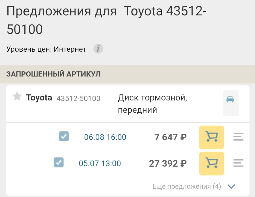Add the 27 392 ₽ offer to cart
This screenshot has width=255, height=197.
[x=211, y=163]
